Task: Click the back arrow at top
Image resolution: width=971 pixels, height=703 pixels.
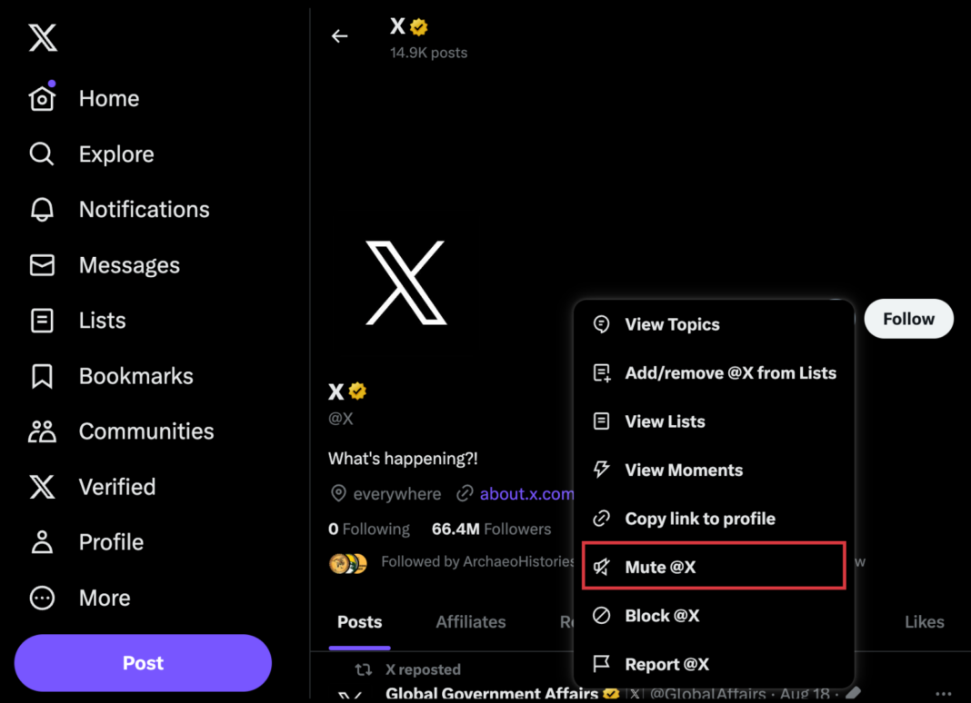Action: click(x=340, y=36)
